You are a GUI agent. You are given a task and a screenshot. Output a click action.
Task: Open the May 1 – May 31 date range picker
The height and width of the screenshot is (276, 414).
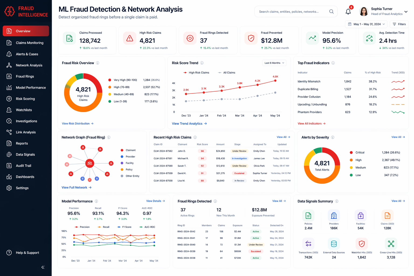pos(366,24)
